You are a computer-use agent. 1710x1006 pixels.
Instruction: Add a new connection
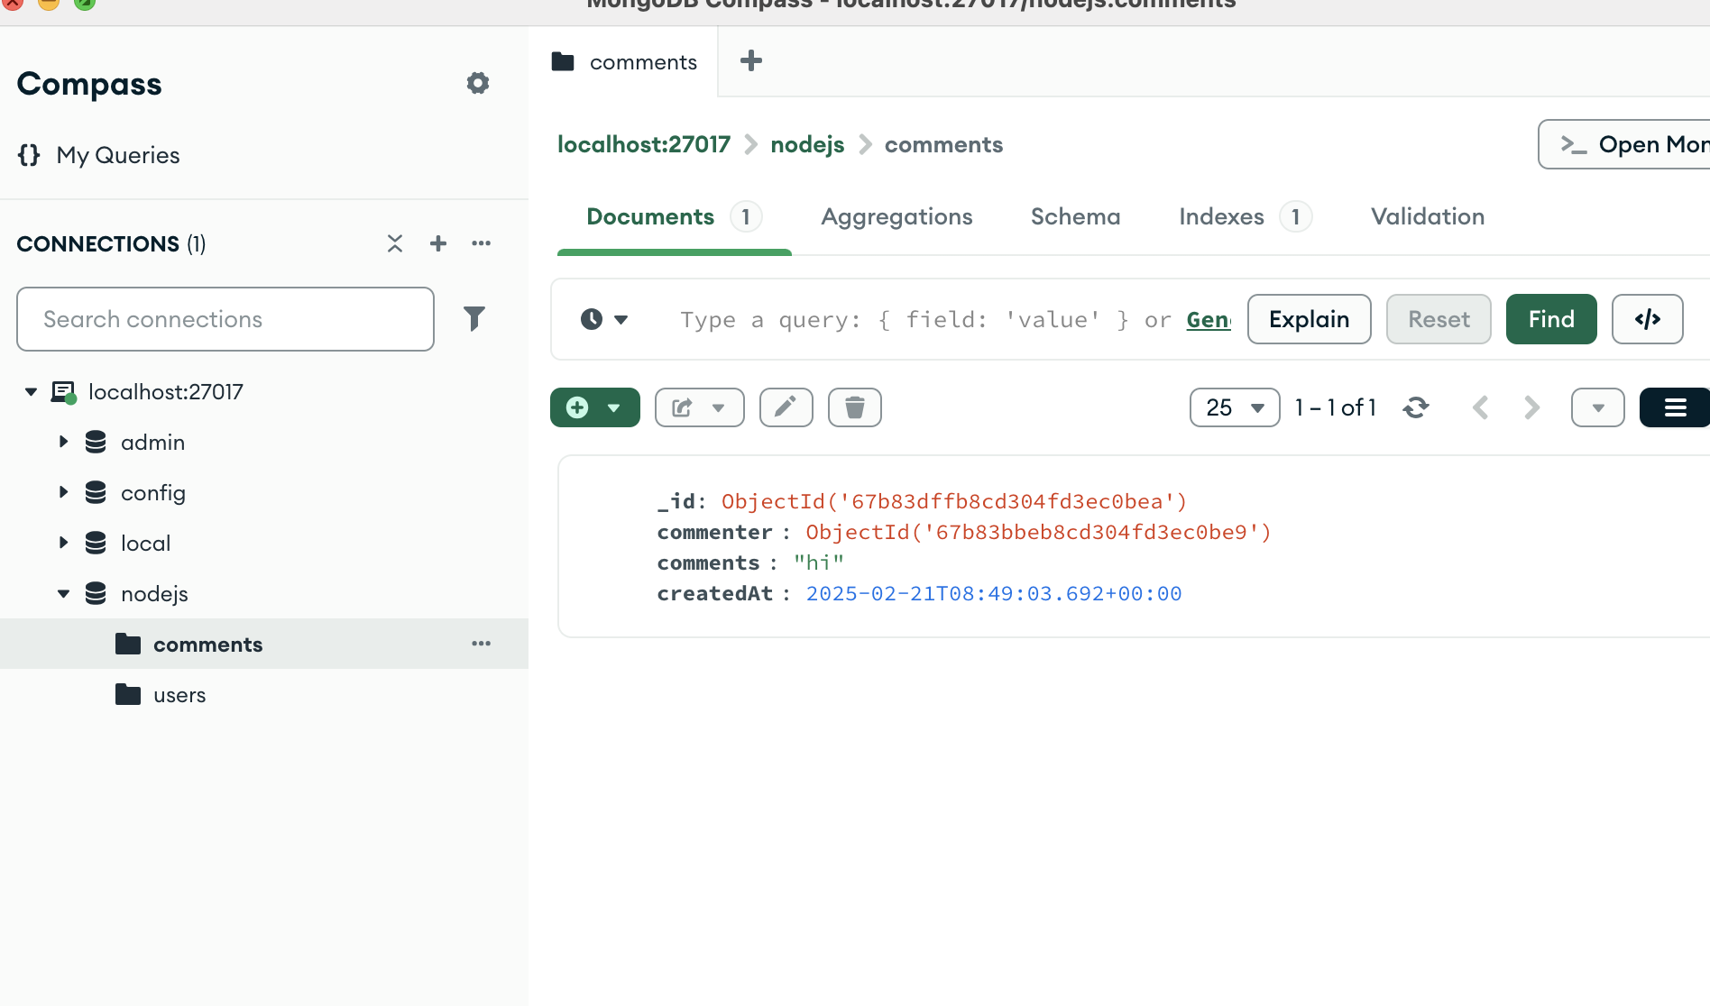coord(438,243)
